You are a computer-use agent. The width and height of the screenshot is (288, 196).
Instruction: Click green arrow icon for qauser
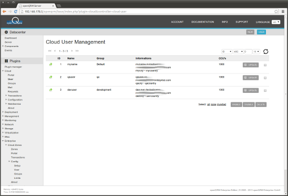pos(51,77)
